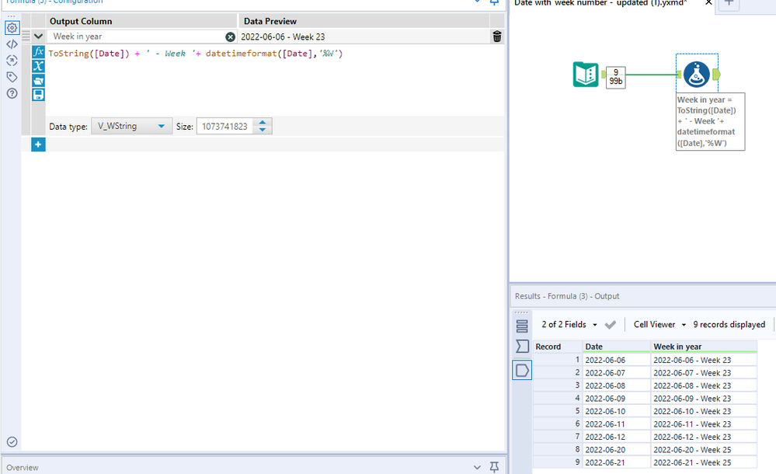This screenshot has height=474, width=776.
Task: Open the Help icon in the left sidebar
Action: point(11,93)
